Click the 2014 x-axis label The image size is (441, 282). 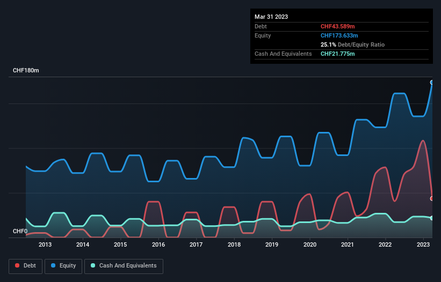pos(83,244)
